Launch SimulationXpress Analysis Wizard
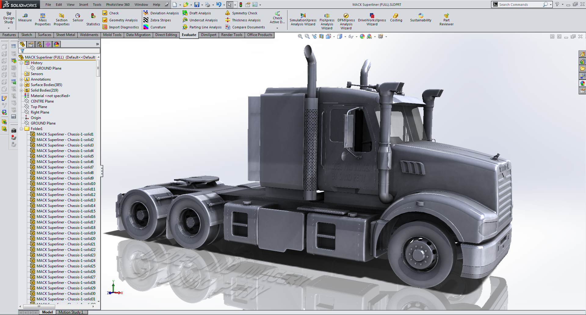 (x=303, y=20)
